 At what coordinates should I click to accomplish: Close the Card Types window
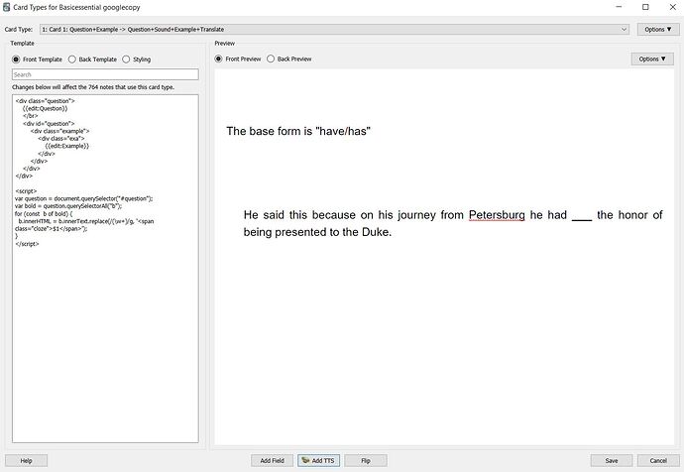(673, 7)
